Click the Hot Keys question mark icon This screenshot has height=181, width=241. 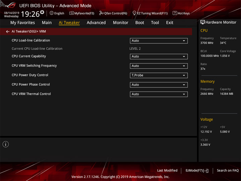point(175,13)
